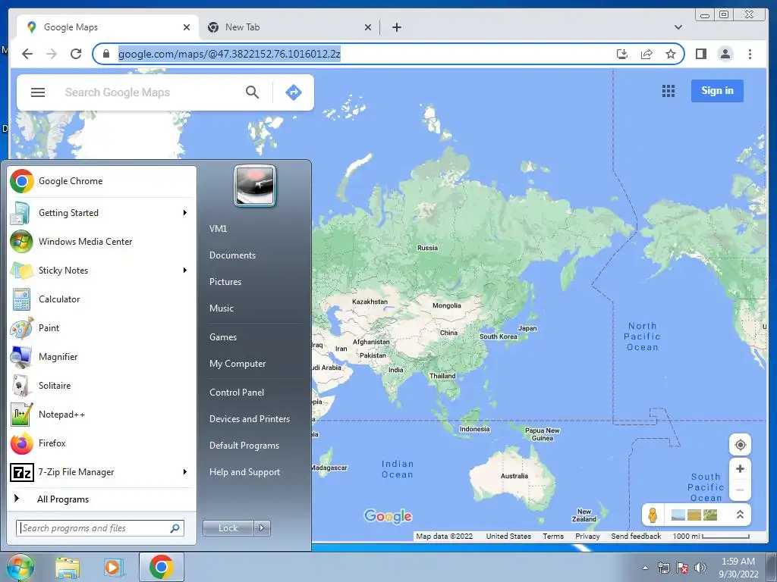Expand Getting Started submenu arrow

pos(185,213)
